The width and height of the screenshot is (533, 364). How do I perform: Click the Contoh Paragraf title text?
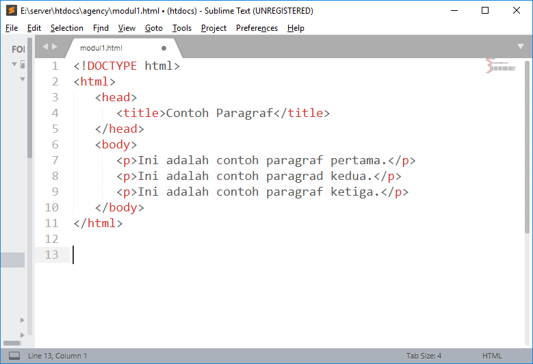[220, 113]
